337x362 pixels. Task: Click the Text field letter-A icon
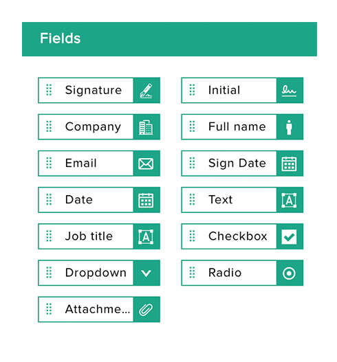[x=289, y=200]
